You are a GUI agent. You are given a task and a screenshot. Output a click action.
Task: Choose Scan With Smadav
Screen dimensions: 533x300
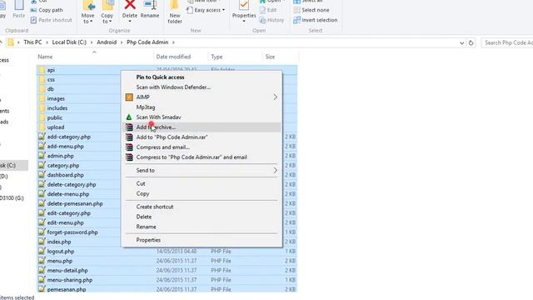pos(202,117)
